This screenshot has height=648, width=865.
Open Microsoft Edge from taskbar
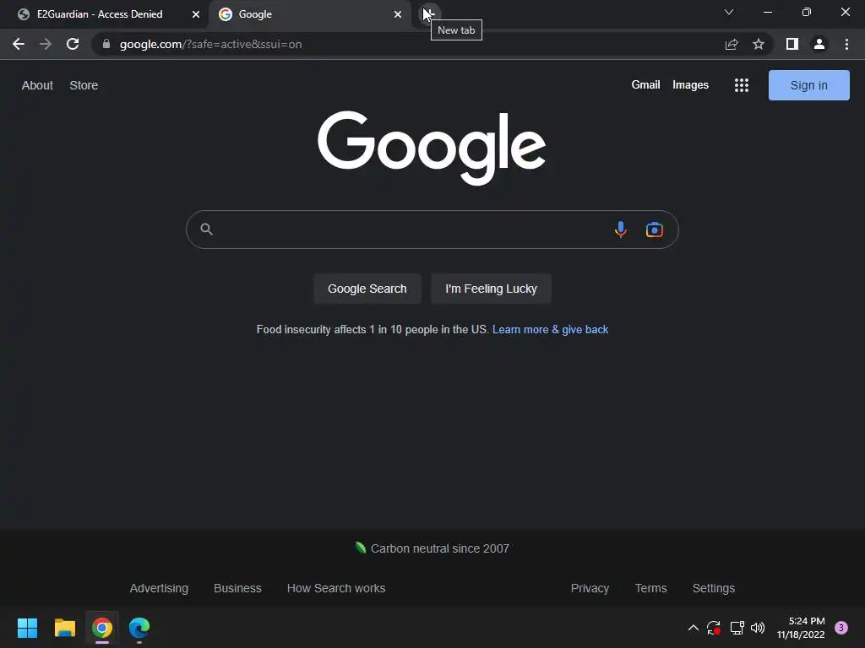[139, 628]
